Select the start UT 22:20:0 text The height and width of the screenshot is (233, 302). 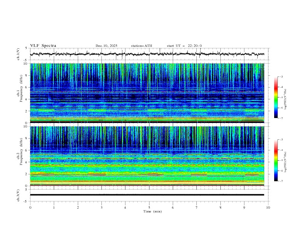pyautogui.click(x=184, y=46)
